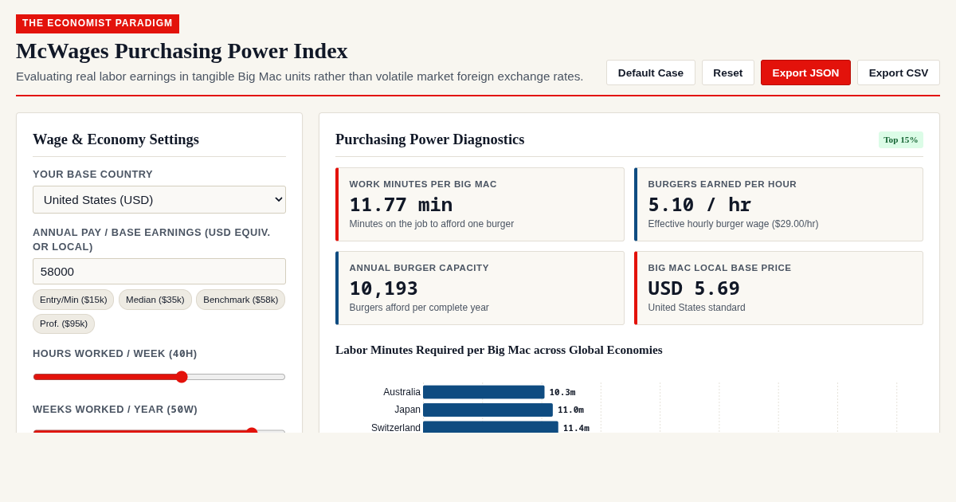Image resolution: width=956 pixels, height=502 pixels.
Task: Click the 11.77 min value
Action: (x=401, y=205)
